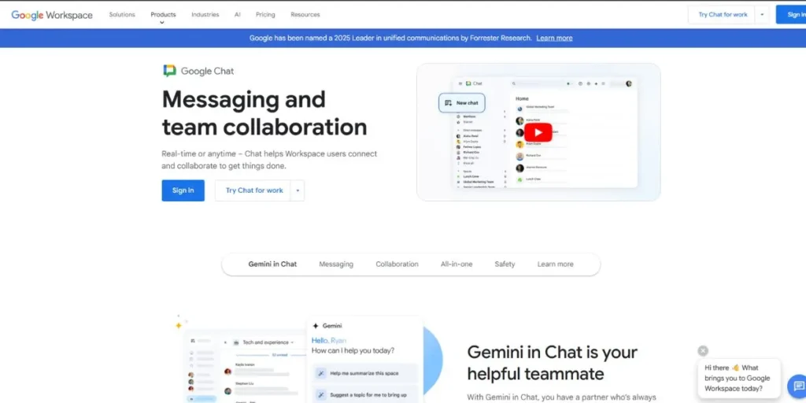Select the Learn more tab
This screenshot has height=403, width=806.
click(555, 264)
